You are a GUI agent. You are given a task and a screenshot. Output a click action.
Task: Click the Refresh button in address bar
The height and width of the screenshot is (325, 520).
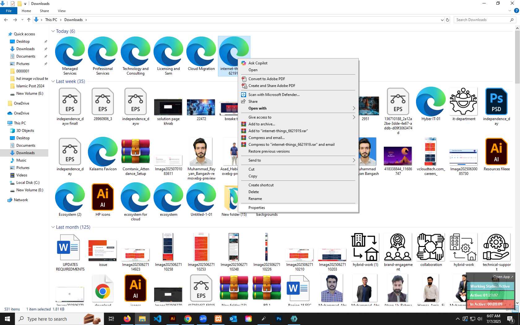pyautogui.click(x=448, y=20)
